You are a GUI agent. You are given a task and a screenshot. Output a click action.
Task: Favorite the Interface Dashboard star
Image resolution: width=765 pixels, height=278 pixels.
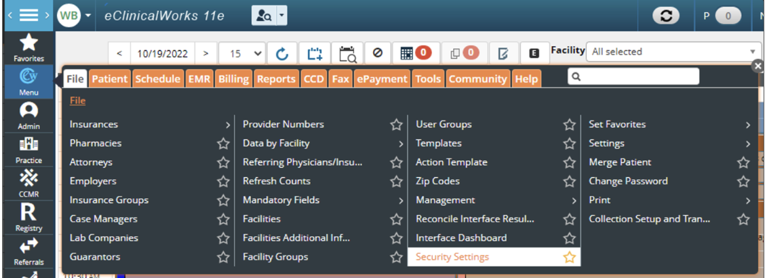pyautogui.click(x=570, y=239)
